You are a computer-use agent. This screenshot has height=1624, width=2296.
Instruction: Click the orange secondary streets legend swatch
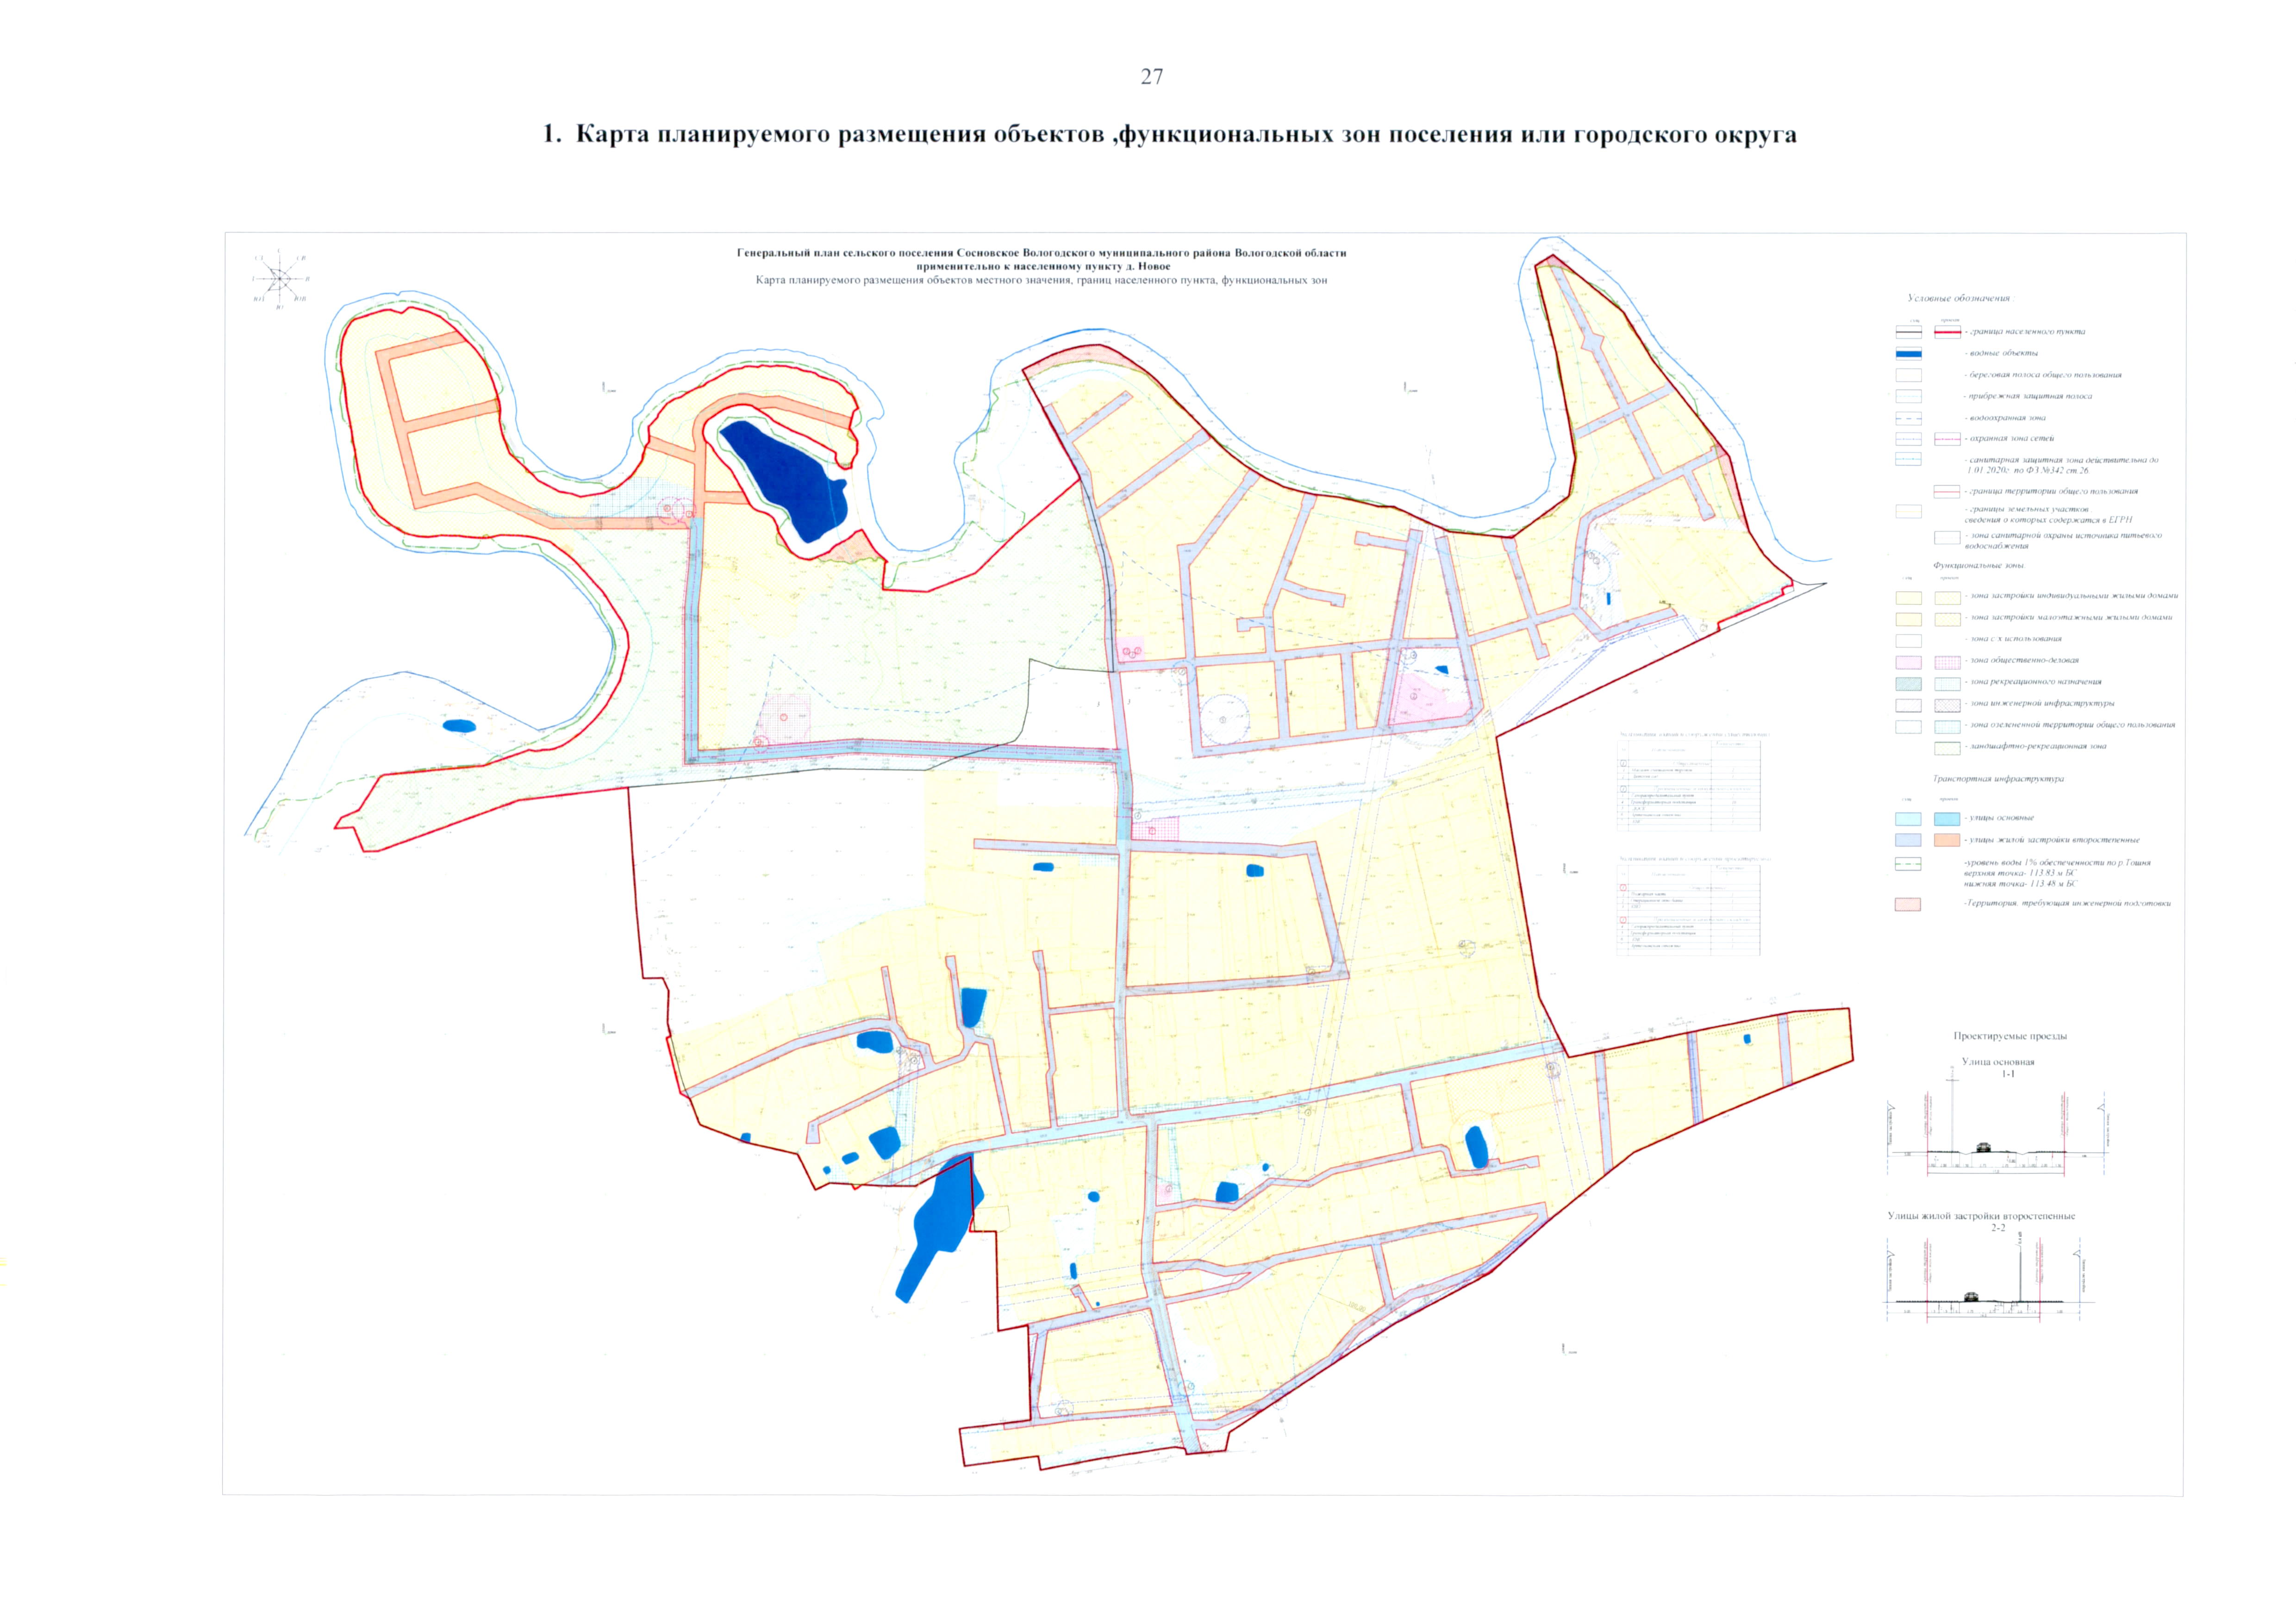pyautogui.click(x=1946, y=840)
